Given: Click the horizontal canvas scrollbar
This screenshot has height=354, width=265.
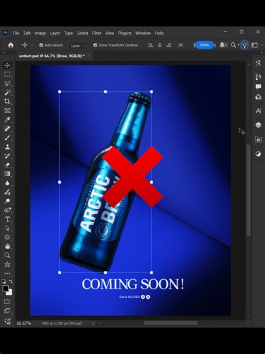Looking at the screenshot, I should point(171,323).
